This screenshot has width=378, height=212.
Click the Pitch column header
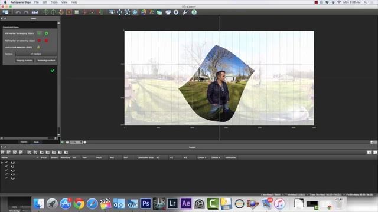coord(99,158)
